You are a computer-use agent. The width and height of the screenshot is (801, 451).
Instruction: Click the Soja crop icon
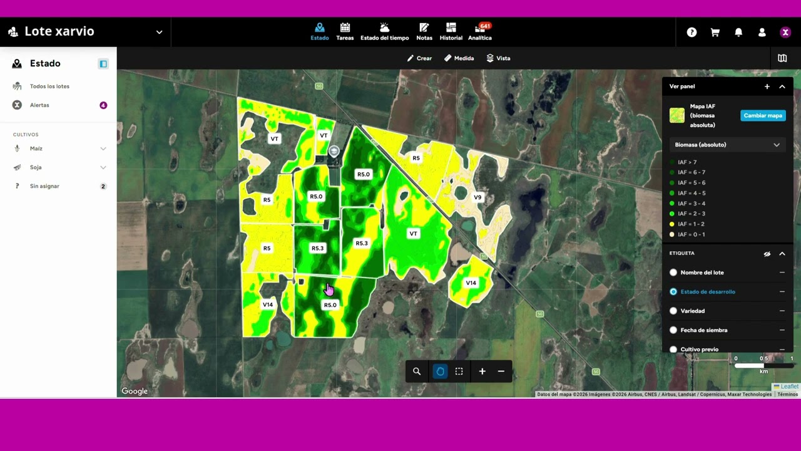click(x=17, y=167)
